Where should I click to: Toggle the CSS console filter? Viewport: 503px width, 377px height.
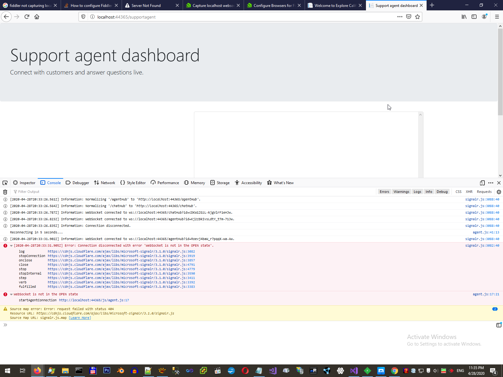(458, 192)
